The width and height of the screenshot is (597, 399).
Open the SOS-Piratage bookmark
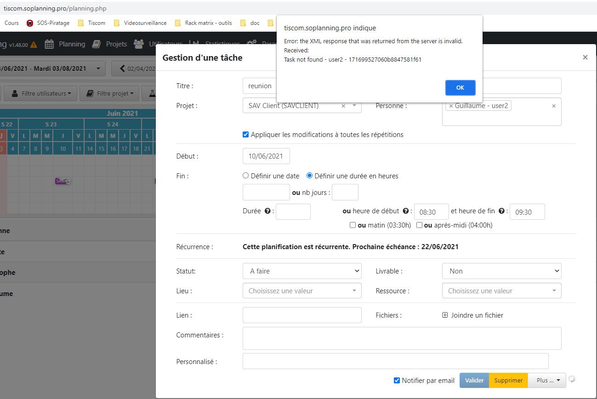coord(48,23)
